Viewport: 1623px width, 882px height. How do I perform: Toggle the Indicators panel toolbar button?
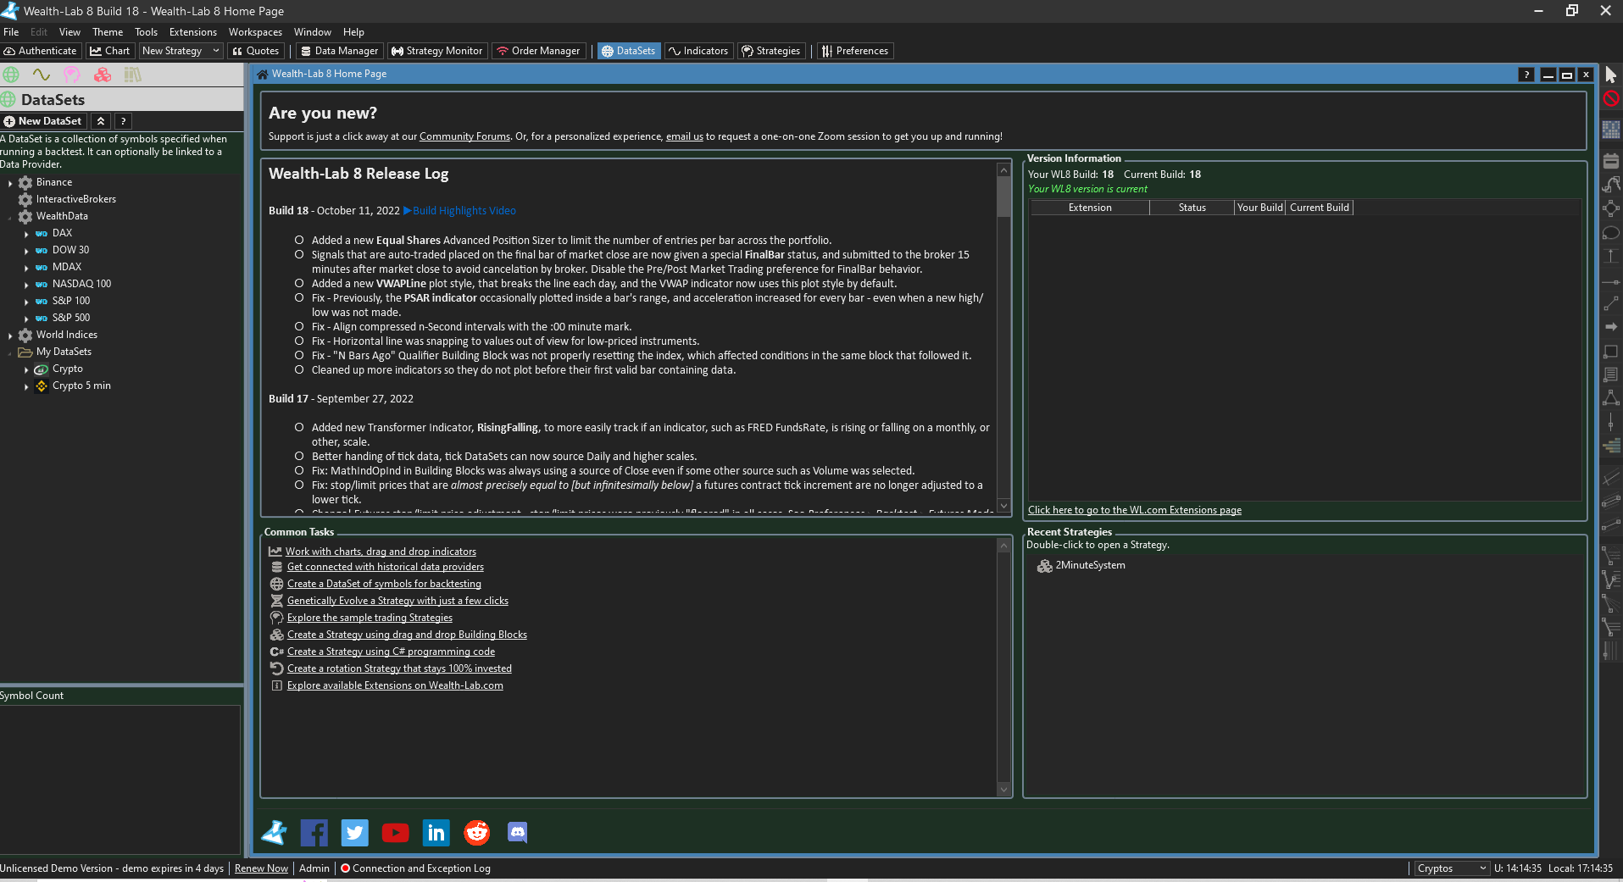[698, 51]
